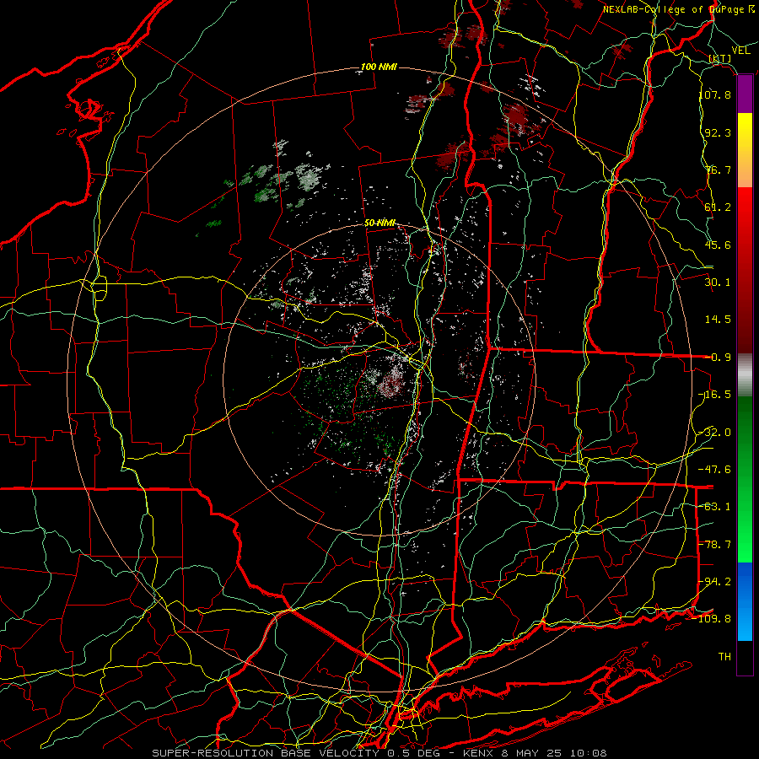Click the 50 NMI range ring label
Image resolution: width=759 pixels, height=759 pixels.
pyautogui.click(x=379, y=223)
